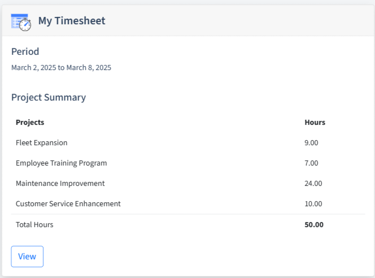
Task: Click the Project Summary heading
Action: tap(49, 97)
